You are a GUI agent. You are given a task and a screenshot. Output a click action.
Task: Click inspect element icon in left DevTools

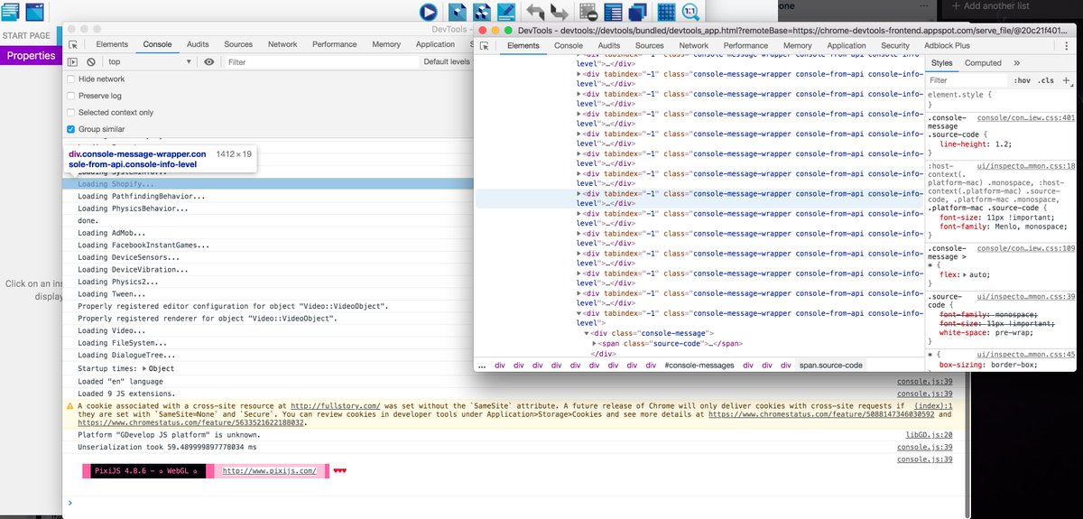click(x=74, y=44)
